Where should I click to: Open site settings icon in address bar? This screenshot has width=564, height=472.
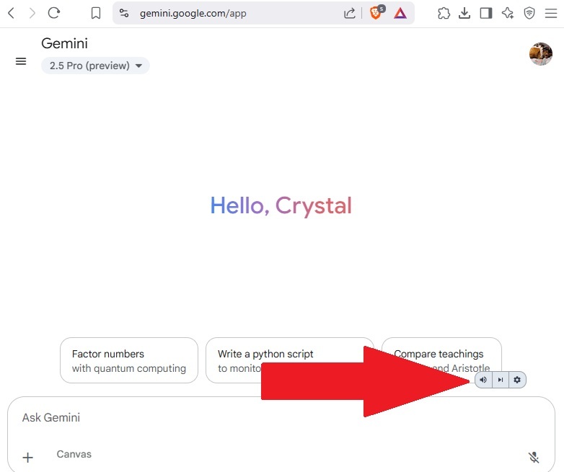pyautogui.click(x=124, y=13)
